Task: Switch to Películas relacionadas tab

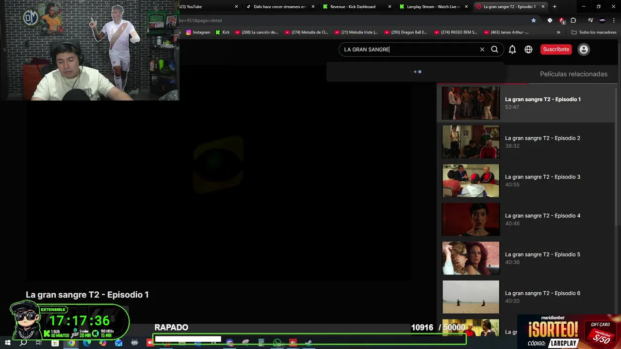Action: pyautogui.click(x=573, y=74)
